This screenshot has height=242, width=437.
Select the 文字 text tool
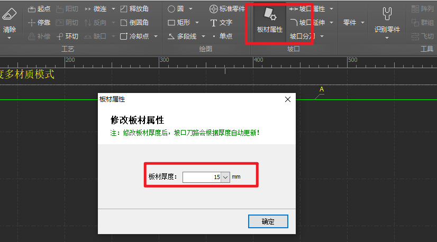click(x=221, y=23)
